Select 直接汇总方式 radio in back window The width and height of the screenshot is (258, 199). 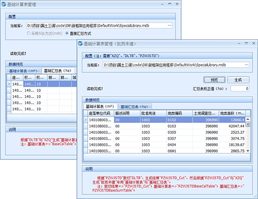pos(78,34)
